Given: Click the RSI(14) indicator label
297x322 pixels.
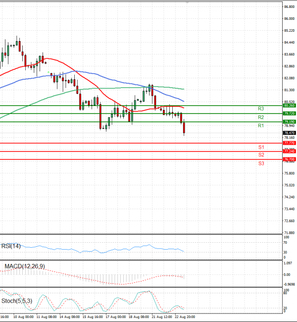Looking at the screenshot, I should [x=11, y=246].
